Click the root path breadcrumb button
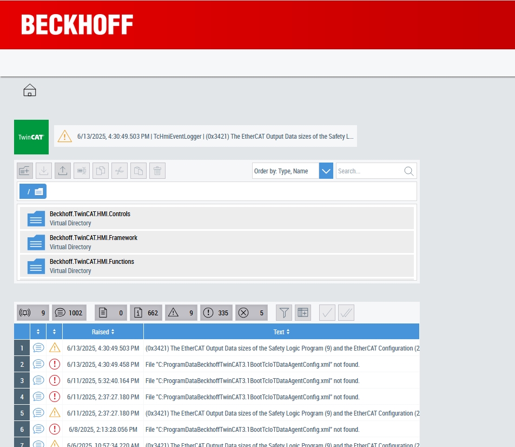The height and width of the screenshot is (447, 515). click(33, 191)
